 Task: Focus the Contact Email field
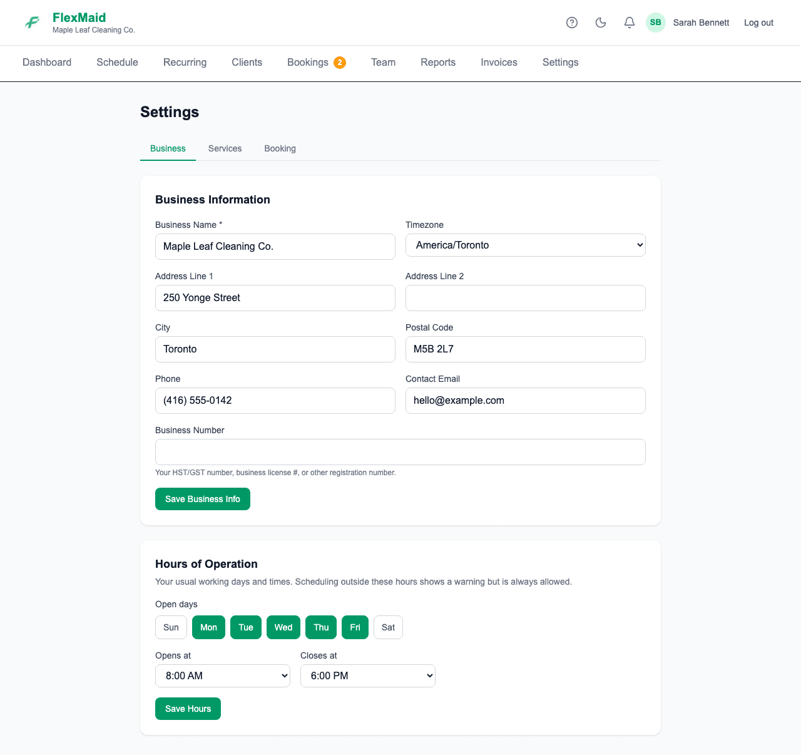click(x=526, y=401)
